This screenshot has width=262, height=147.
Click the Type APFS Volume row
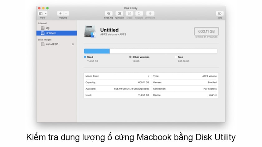click(x=185, y=76)
